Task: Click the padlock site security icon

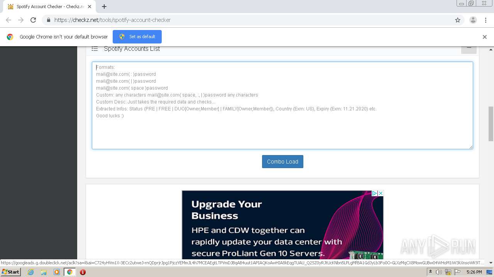Action: coord(48,20)
